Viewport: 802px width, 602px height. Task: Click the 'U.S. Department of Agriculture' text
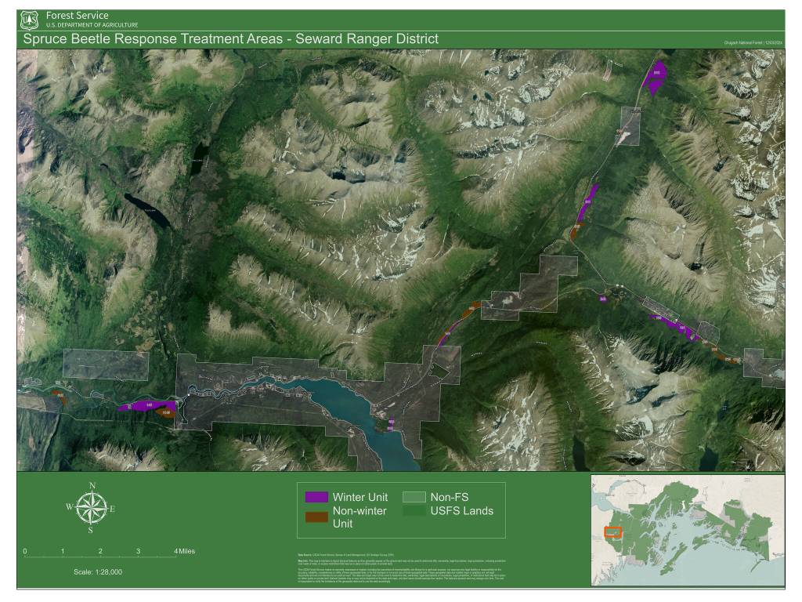tap(92, 25)
